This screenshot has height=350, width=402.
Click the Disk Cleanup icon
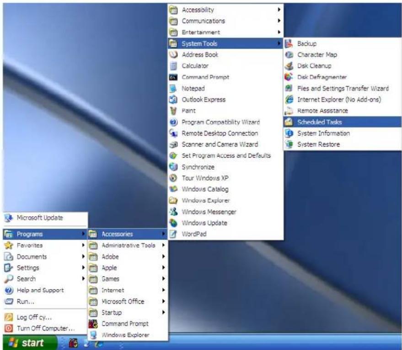[x=289, y=66]
